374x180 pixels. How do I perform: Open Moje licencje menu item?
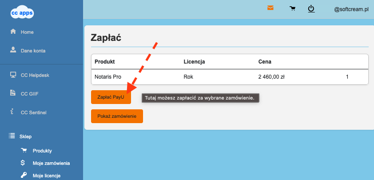(x=46, y=176)
